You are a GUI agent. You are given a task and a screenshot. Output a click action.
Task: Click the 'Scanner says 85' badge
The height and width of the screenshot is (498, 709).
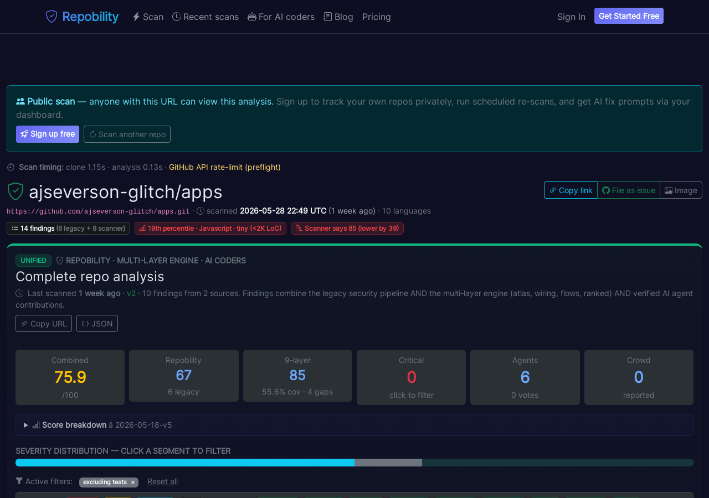347,228
